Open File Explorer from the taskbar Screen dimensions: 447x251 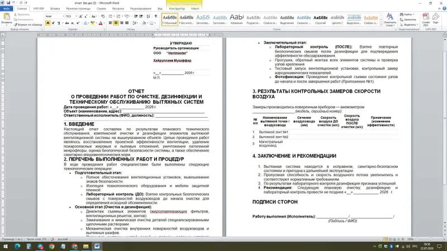pyautogui.click(x=86, y=247)
